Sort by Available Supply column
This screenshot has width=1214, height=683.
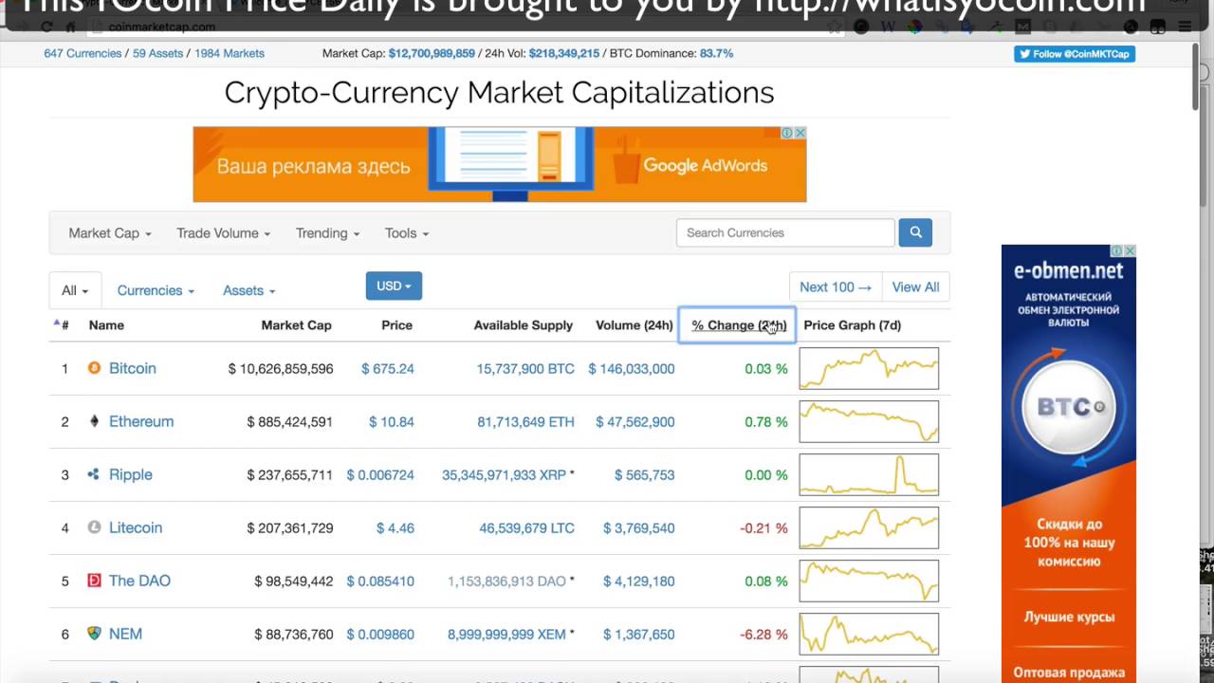(524, 325)
